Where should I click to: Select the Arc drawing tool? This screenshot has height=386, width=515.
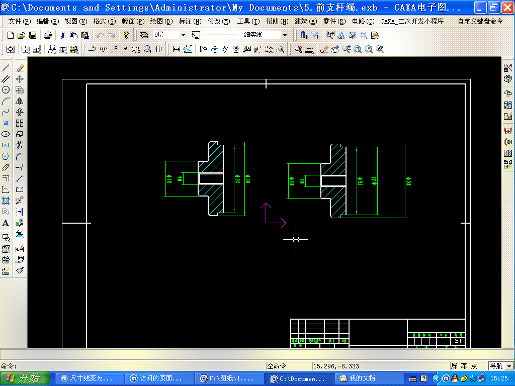(6, 101)
